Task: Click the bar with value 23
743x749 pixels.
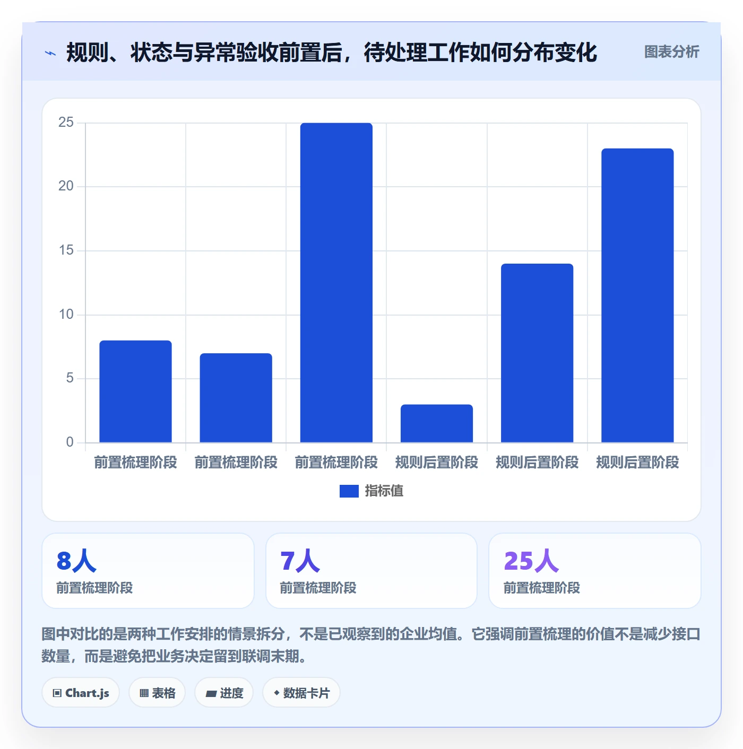Action: [x=637, y=295]
